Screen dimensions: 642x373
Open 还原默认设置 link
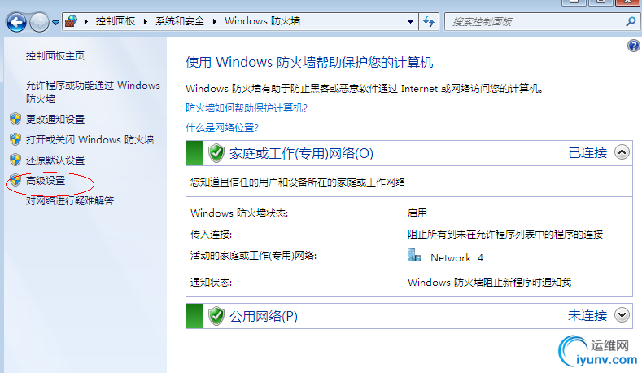pyautogui.click(x=55, y=160)
